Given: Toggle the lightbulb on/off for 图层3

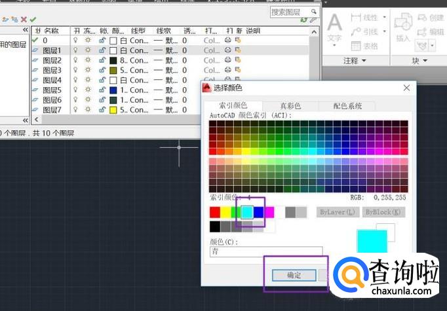Looking at the screenshot, I should click(75, 70).
